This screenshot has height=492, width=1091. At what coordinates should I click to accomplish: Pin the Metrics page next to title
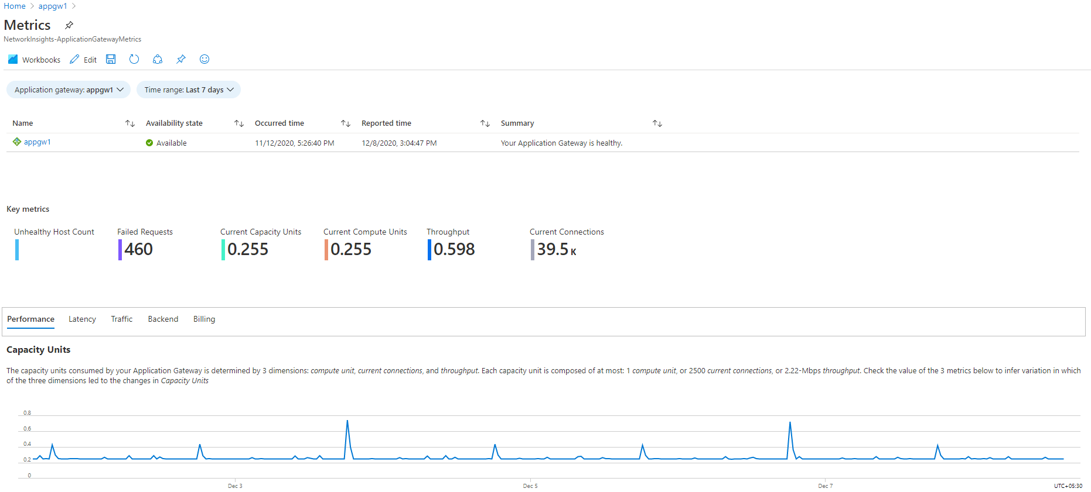tap(69, 25)
